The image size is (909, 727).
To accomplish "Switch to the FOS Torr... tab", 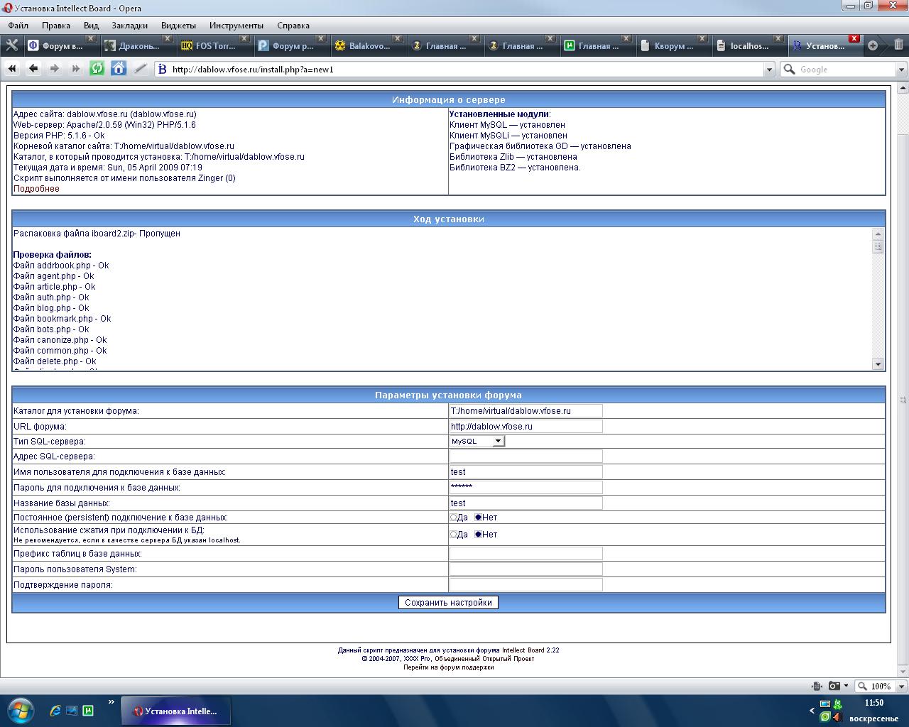I will pyautogui.click(x=215, y=46).
